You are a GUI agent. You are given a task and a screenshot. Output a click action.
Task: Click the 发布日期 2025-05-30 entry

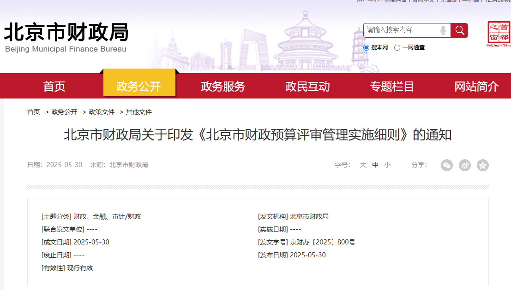292,255
